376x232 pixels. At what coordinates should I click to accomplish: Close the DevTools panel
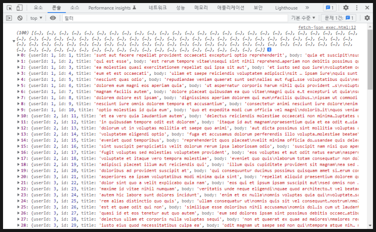pyautogui.click(x=367, y=8)
